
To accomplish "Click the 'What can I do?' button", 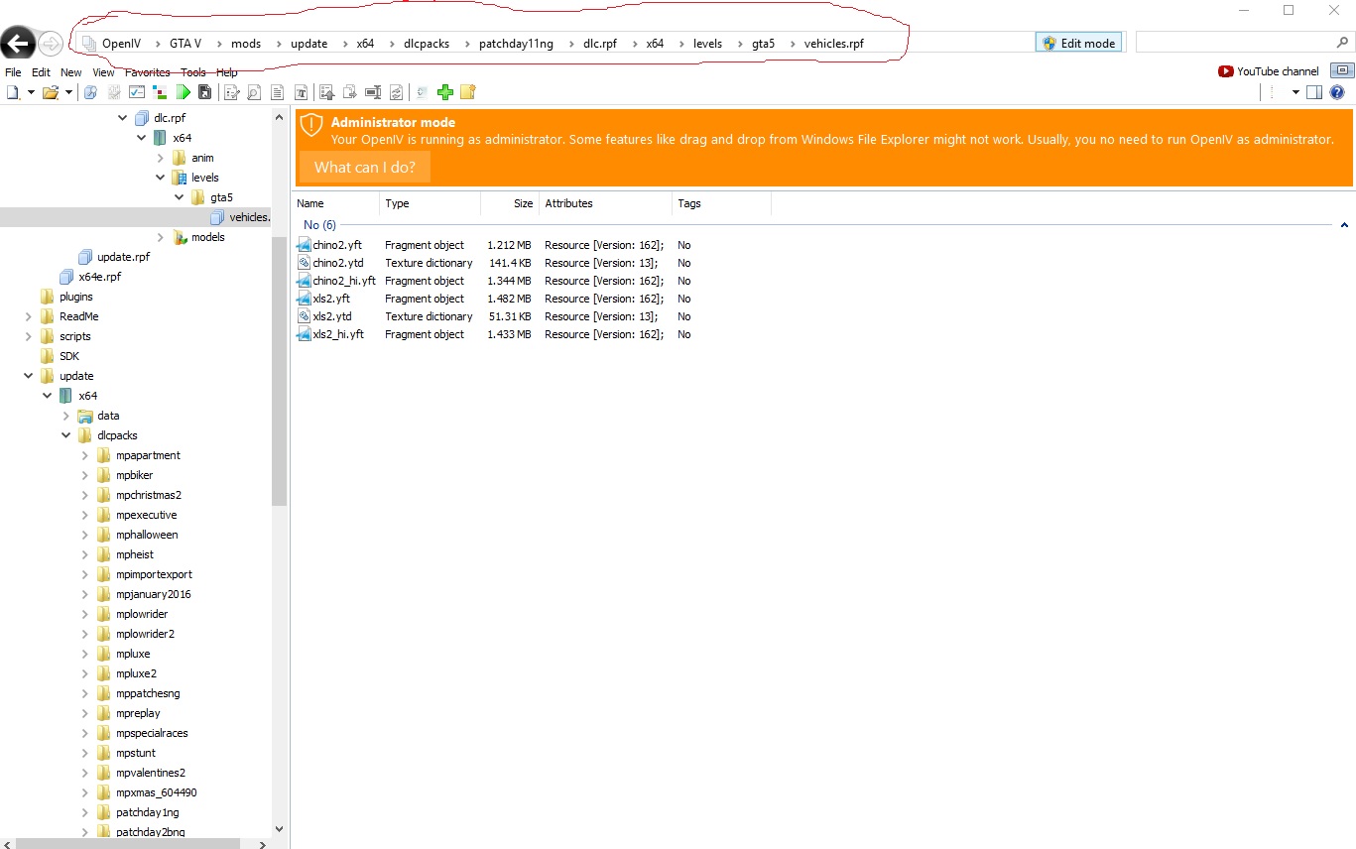I will click(364, 167).
